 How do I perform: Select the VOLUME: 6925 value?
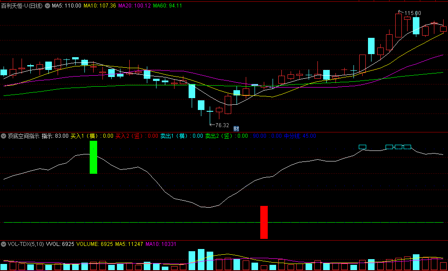pyautogui.click(x=95, y=244)
